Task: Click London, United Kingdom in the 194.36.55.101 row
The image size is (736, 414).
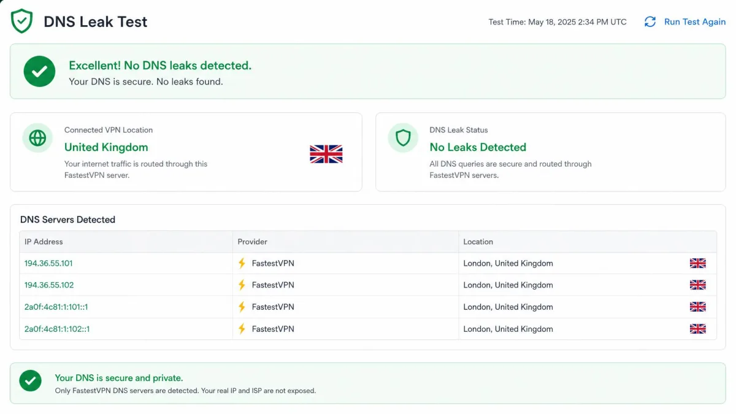Action: [x=508, y=263]
